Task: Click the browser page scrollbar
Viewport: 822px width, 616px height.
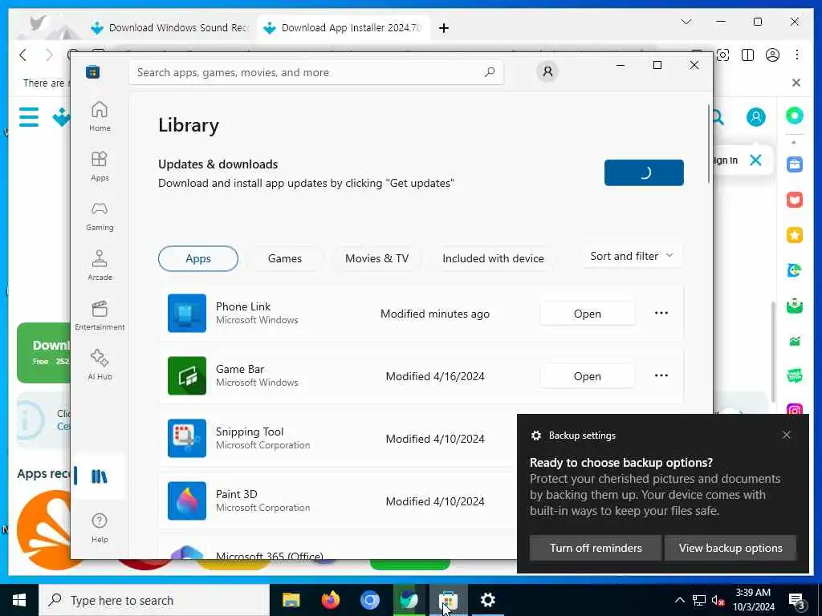Action: [773, 351]
